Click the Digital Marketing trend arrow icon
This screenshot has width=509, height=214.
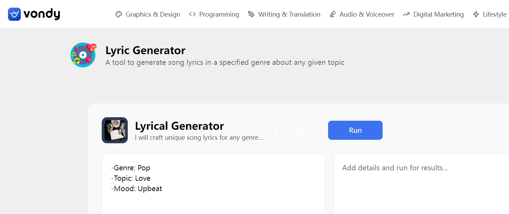406,14
